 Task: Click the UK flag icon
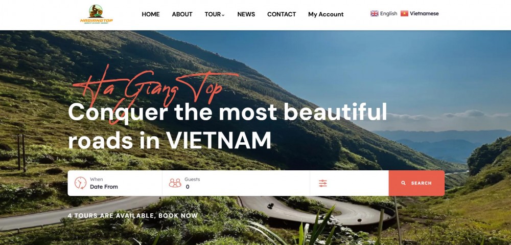coord(375,13)
